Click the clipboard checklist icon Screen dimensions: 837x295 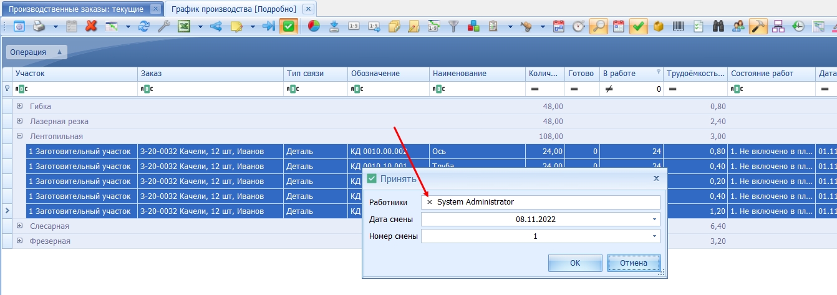(493, 27)
